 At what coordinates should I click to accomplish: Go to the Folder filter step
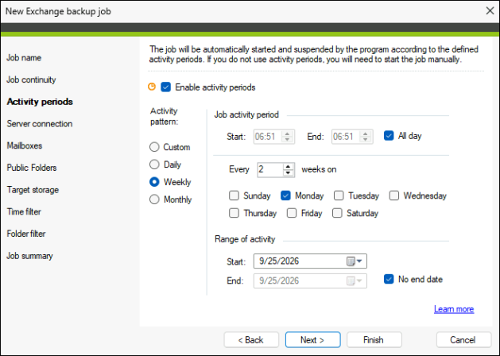26,234
